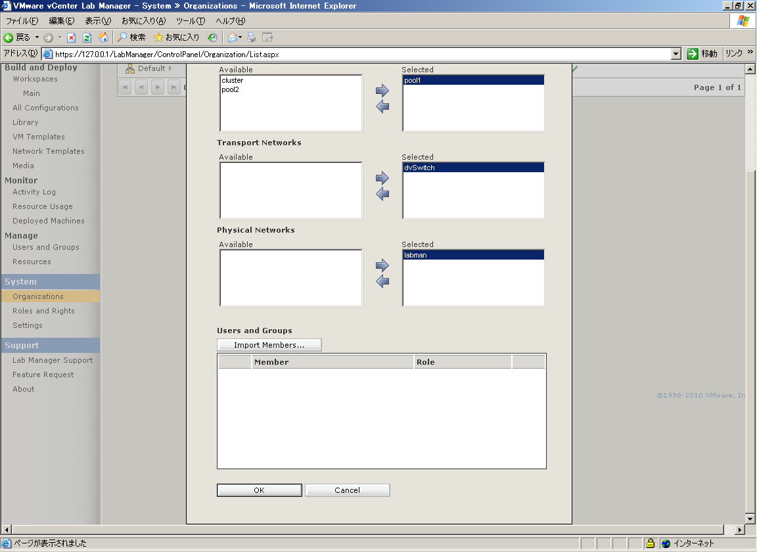Click the Cancel button
This screenshot has height=552, width=757.
(347, 490)
